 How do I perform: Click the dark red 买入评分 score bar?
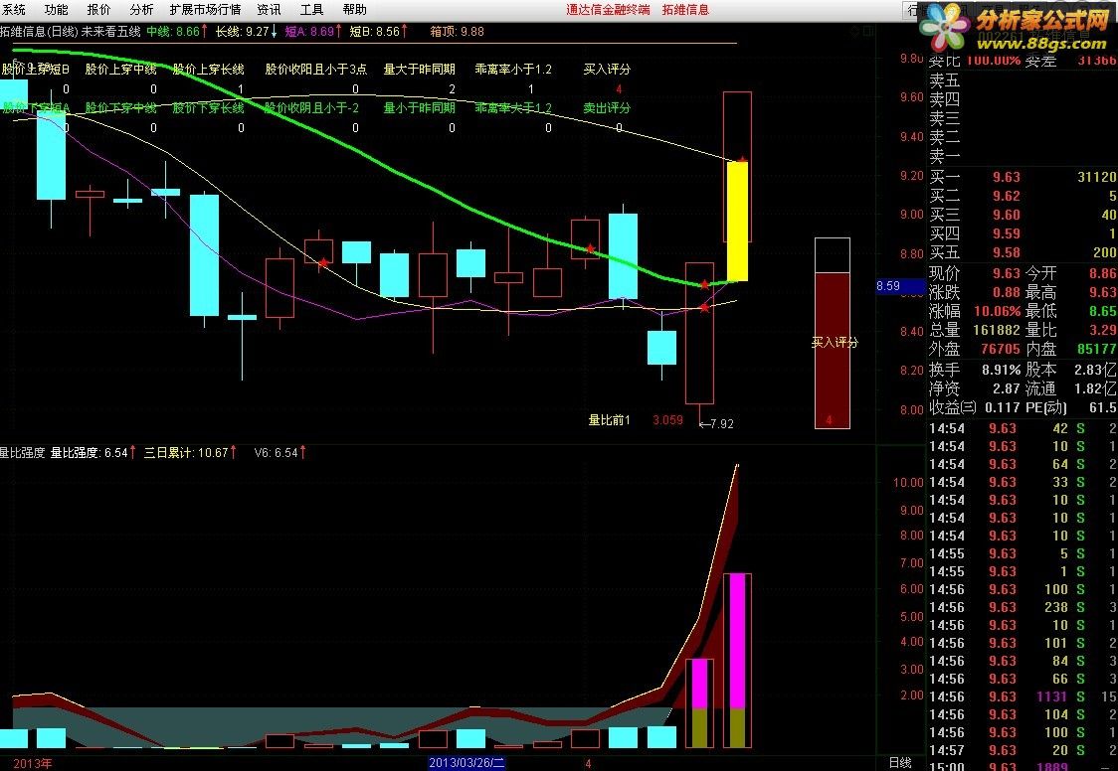(x=833, y=351)
